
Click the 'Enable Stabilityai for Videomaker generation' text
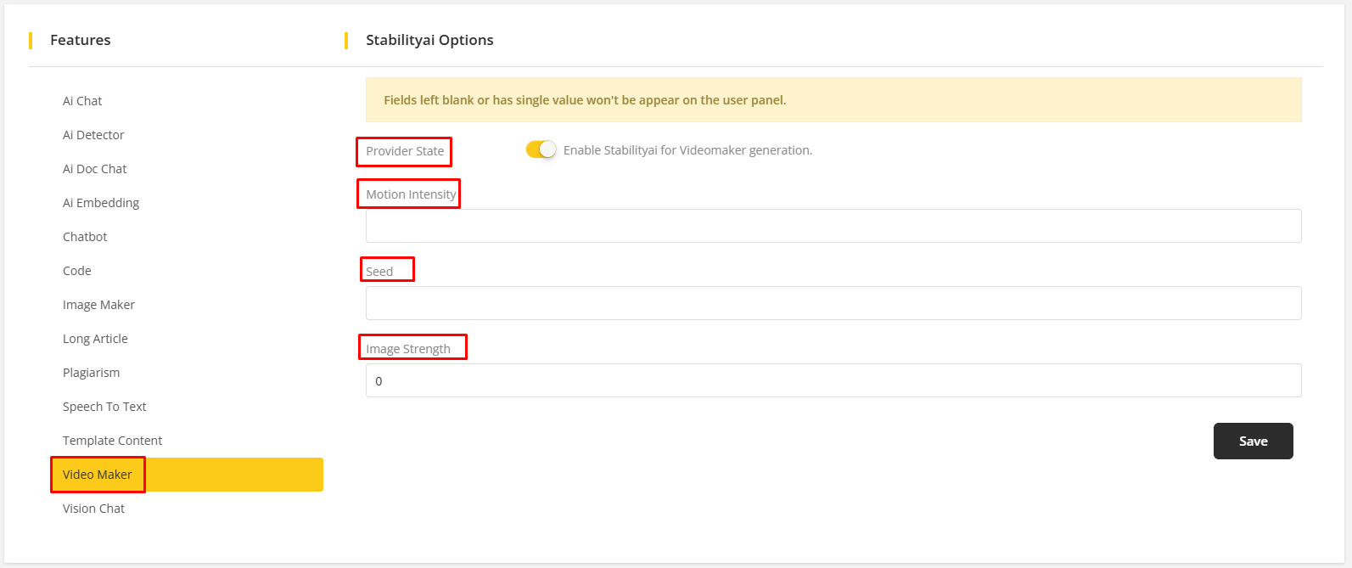(x=687, y=150)
